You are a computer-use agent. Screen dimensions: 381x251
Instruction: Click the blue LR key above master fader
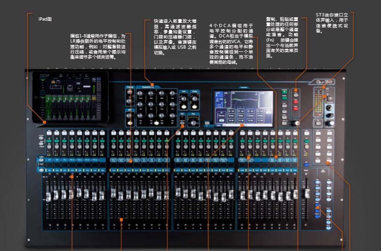click(x=307, y=165)
